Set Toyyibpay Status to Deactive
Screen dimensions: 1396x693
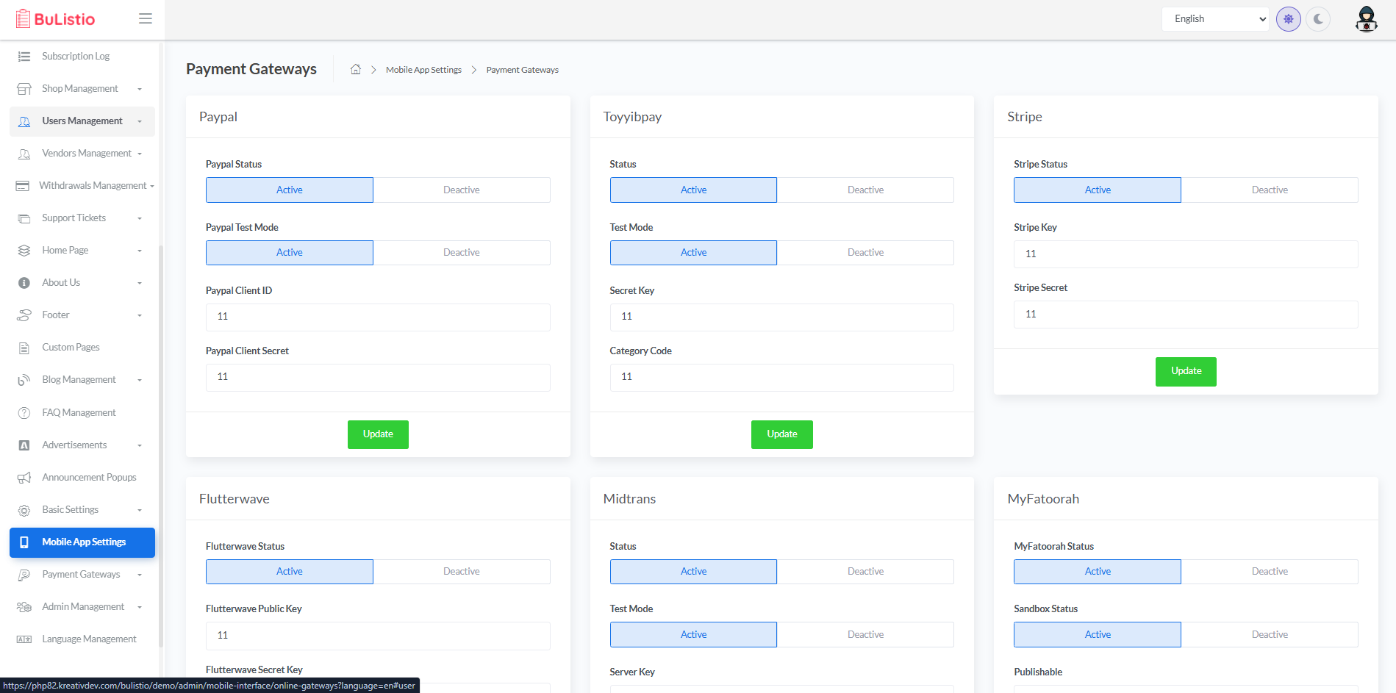[x=866, y=190]
